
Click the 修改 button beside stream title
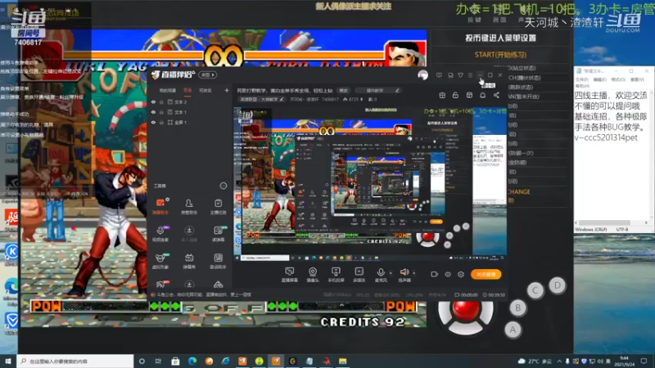(343, 90)
